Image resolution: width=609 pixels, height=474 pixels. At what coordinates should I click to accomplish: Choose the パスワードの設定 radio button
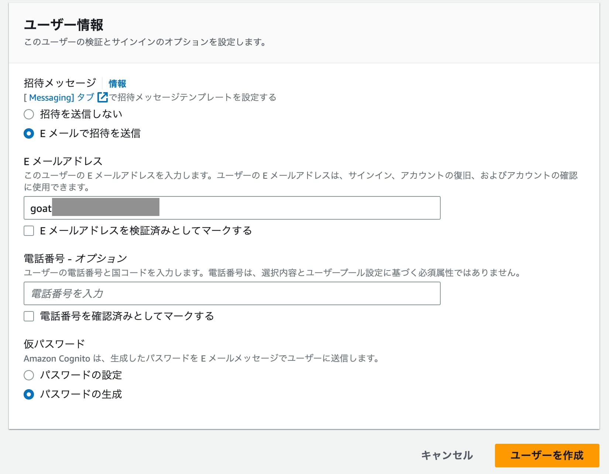point(29,375)
